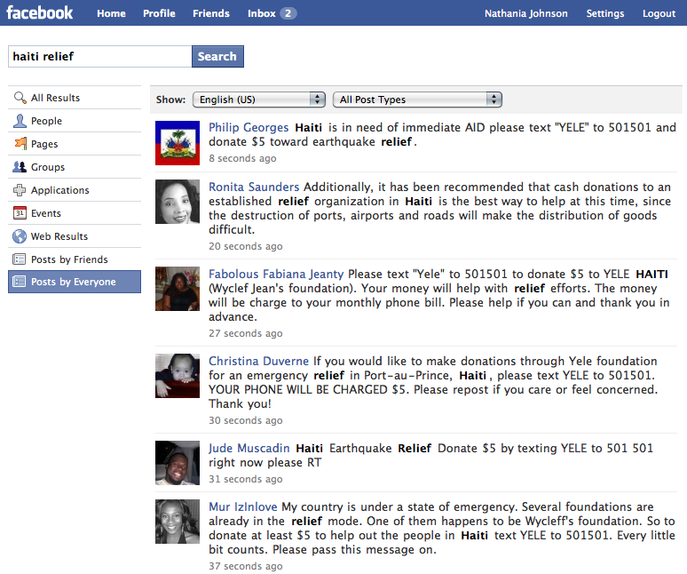Select the Web Results filter
Screen dimensions: 687x574
tap(75, 236)
